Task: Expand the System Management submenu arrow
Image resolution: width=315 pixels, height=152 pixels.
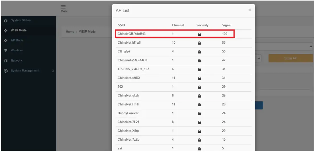Action: point(52,71)
